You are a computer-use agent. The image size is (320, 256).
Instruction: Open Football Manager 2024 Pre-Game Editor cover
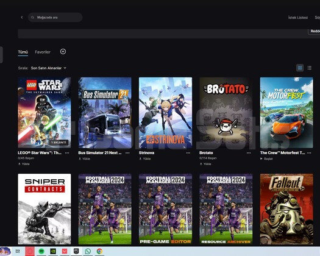coord(166,209)
